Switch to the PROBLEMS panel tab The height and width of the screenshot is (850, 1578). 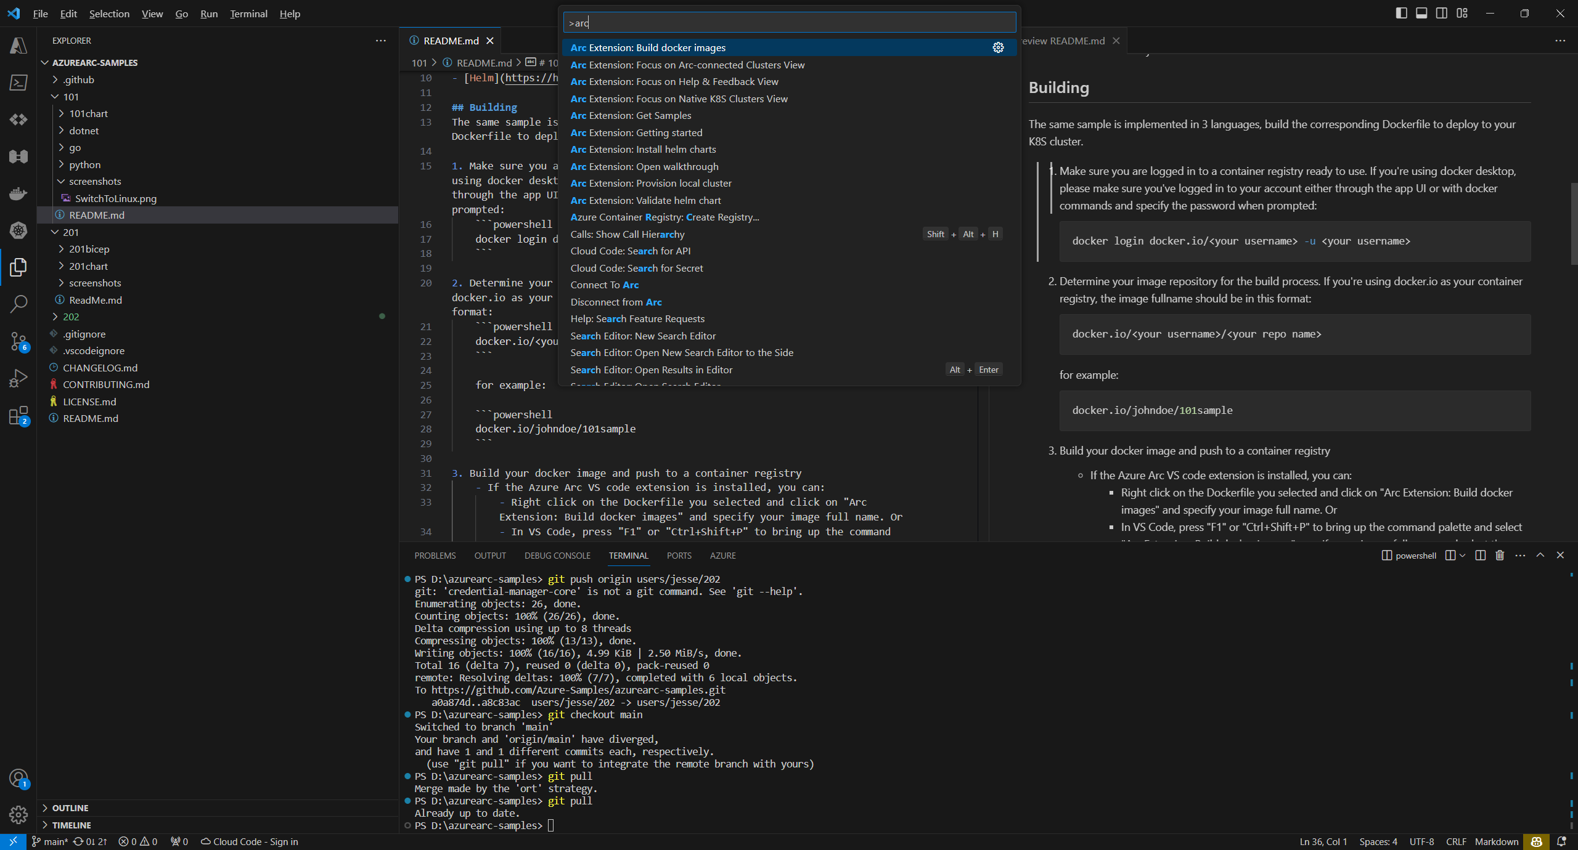[435, 555]
